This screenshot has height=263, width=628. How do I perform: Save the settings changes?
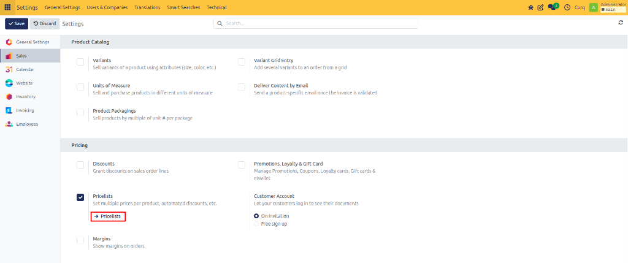point(17,24)
